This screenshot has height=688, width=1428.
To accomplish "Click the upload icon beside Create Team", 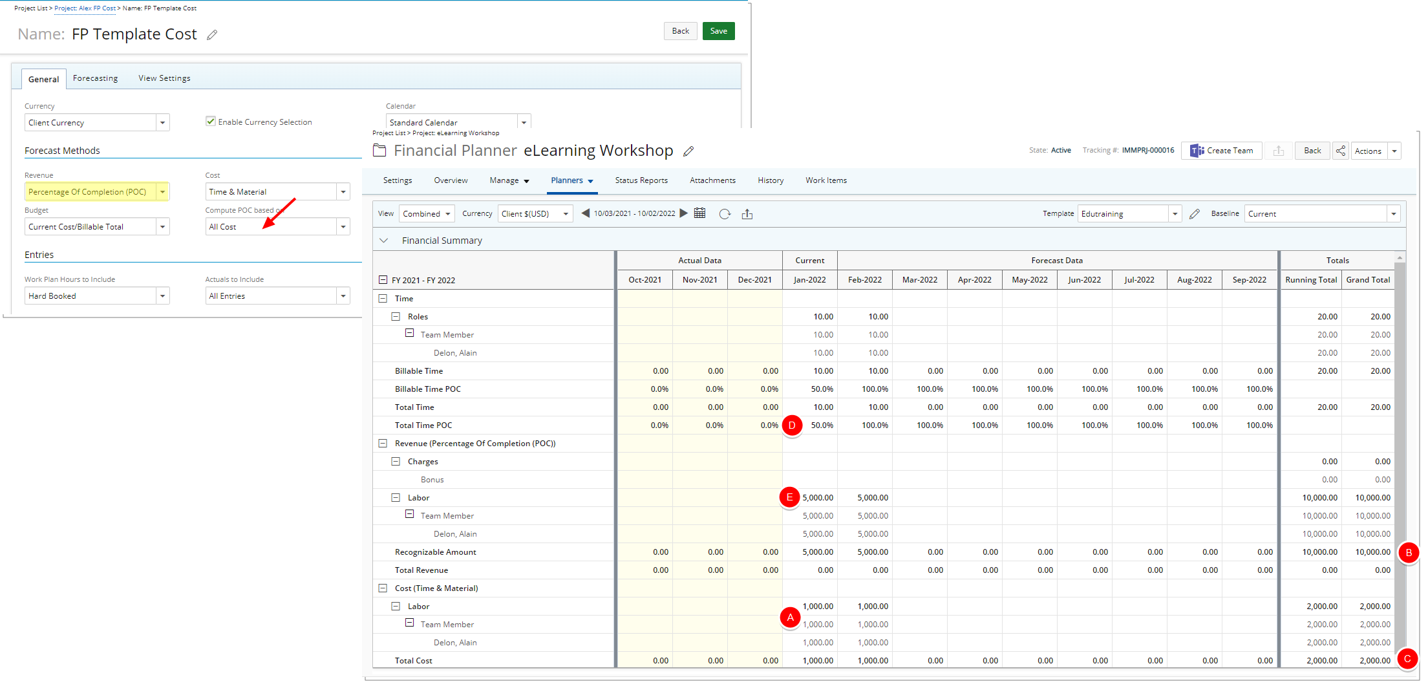I will (1279, 151).
